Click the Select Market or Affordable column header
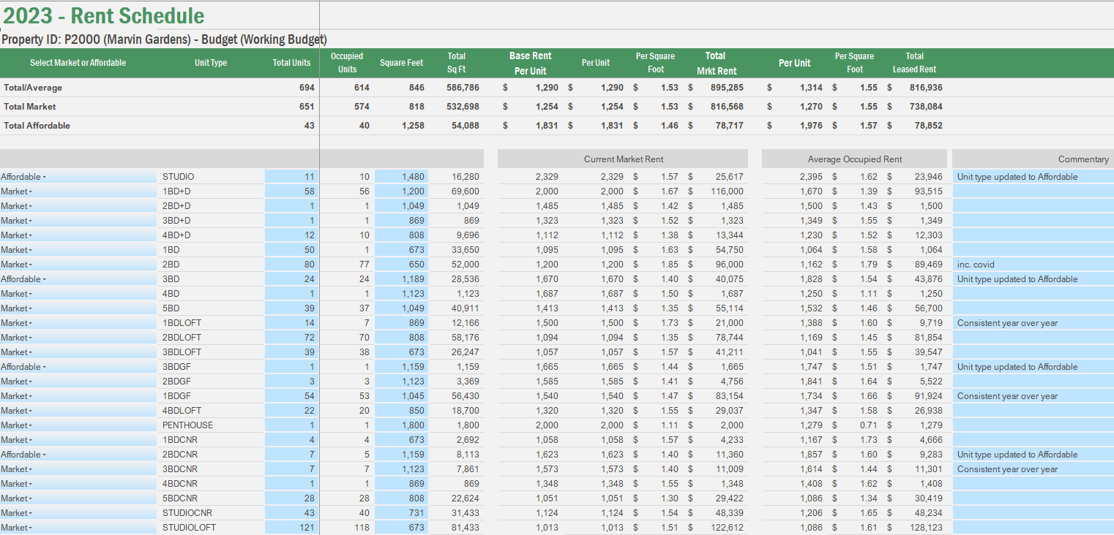 pos(78,63)
